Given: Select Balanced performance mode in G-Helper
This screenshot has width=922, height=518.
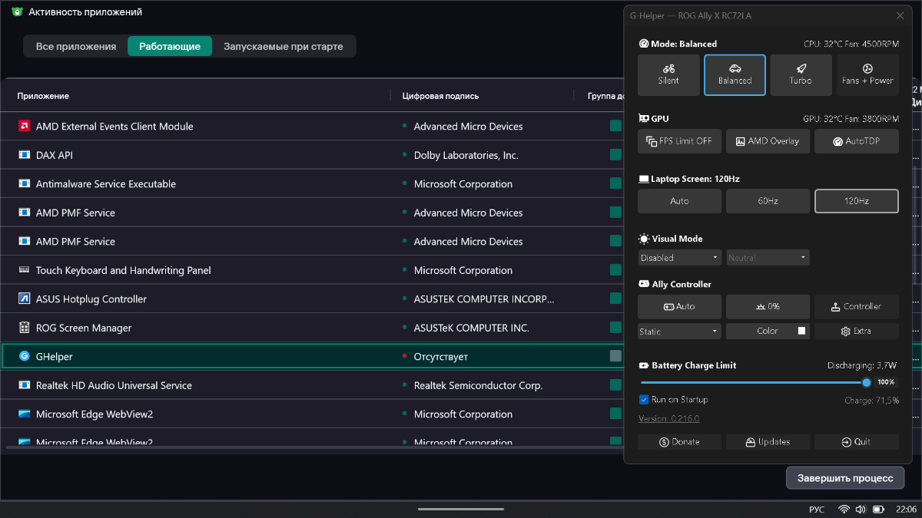Looking at the screenshot, I should (735, 75).
